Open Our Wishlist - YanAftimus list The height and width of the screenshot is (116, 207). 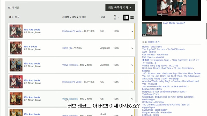(155, 55)
